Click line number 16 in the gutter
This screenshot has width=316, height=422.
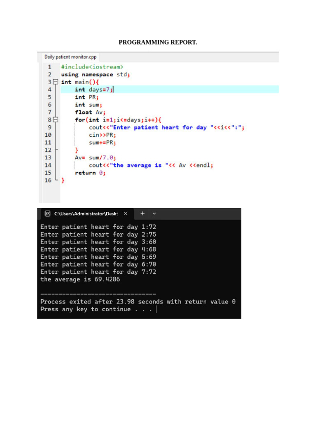(x=48, y=181)
